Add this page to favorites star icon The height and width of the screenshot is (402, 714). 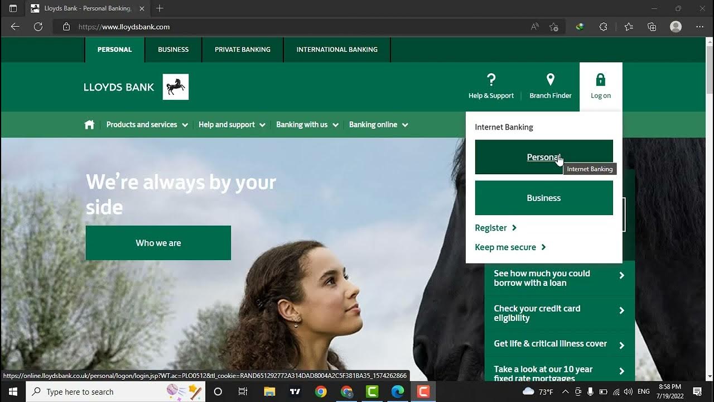[x=553, y=27]
